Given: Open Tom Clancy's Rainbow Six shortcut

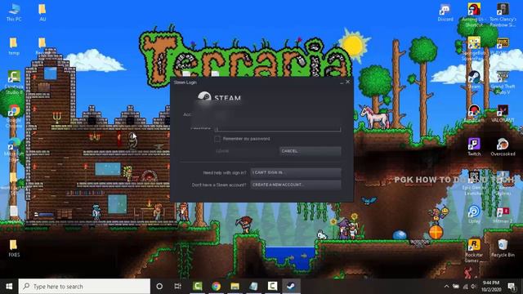Looking at the screenshot, I should click(x=503, y=15).
